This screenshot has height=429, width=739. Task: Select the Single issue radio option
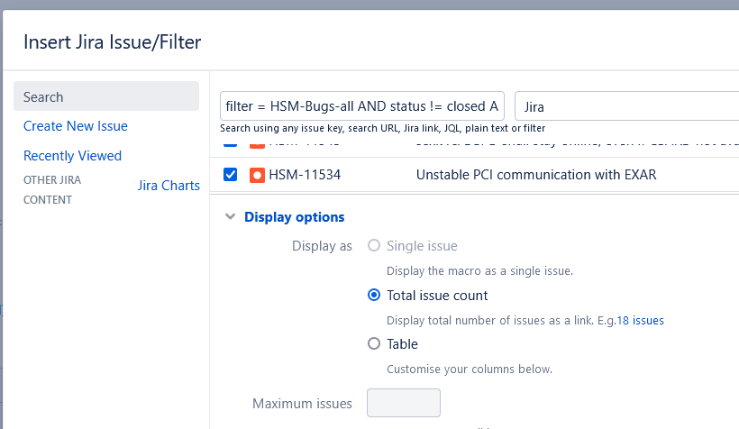(x=374, y=246)
